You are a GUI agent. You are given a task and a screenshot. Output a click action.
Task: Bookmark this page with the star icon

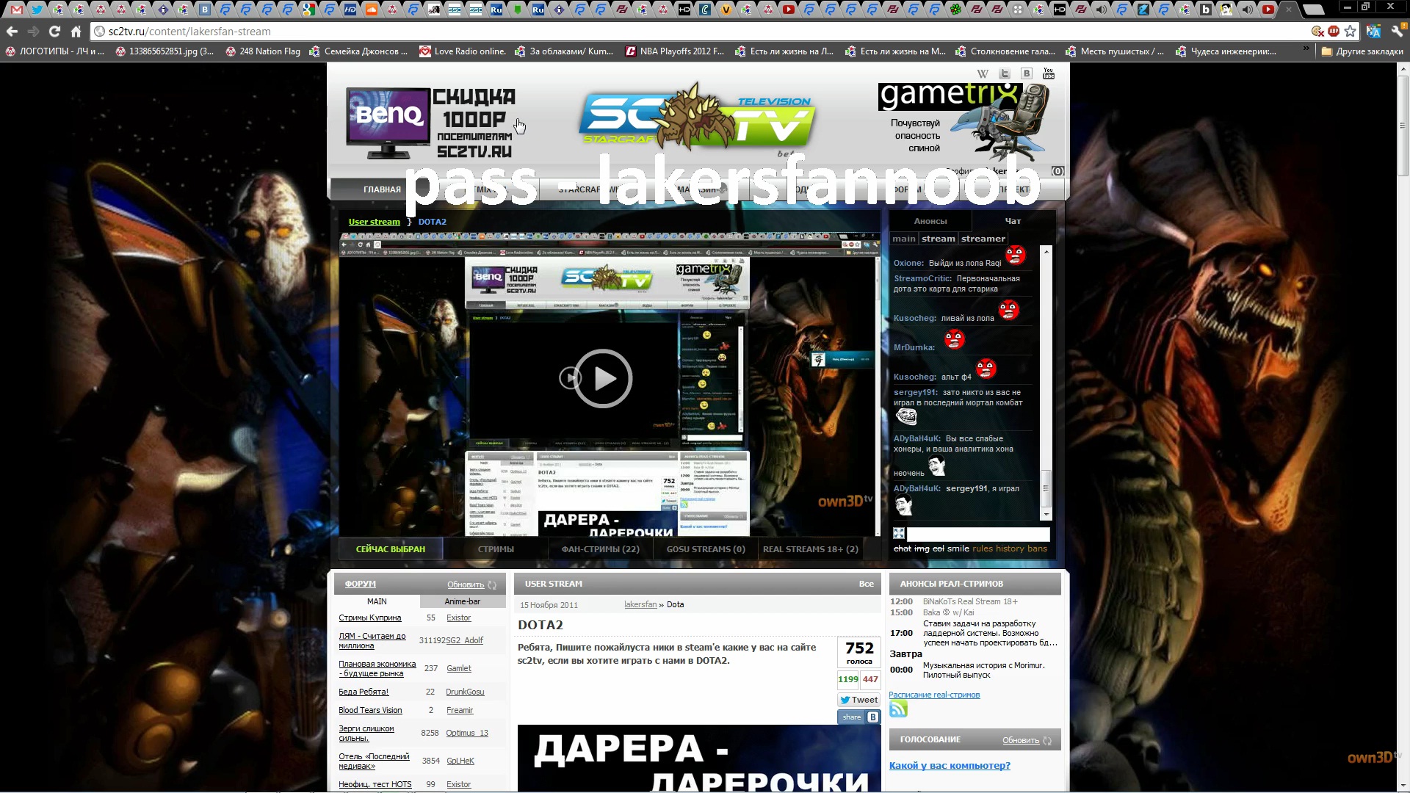(1350, 32)
